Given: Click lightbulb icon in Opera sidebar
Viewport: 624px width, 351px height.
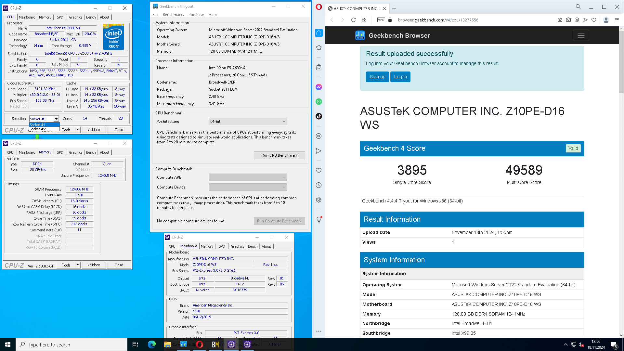Looking at the screenshot, I should coord(319,220).
